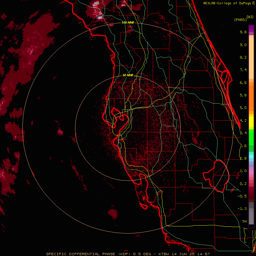This screenshot has height=256, width=256.
Task: Pick the gray segment of the color scale
Action: click(251, 214)
